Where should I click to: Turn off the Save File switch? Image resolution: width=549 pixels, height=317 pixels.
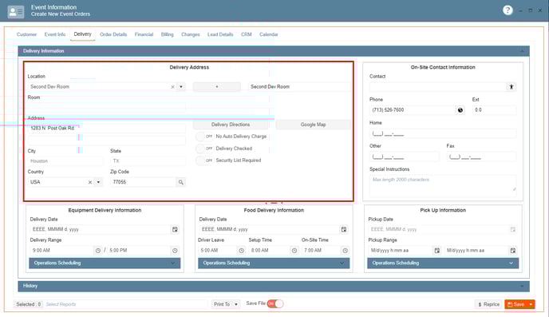point(275,303)
